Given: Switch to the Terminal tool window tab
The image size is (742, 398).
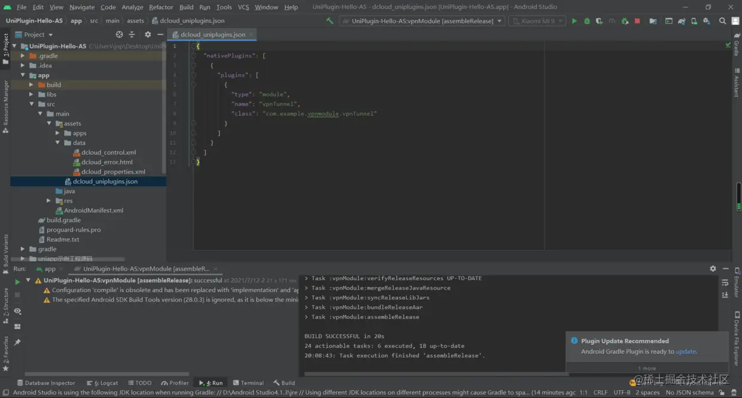Looking at the screenshot, I should 248,383.
